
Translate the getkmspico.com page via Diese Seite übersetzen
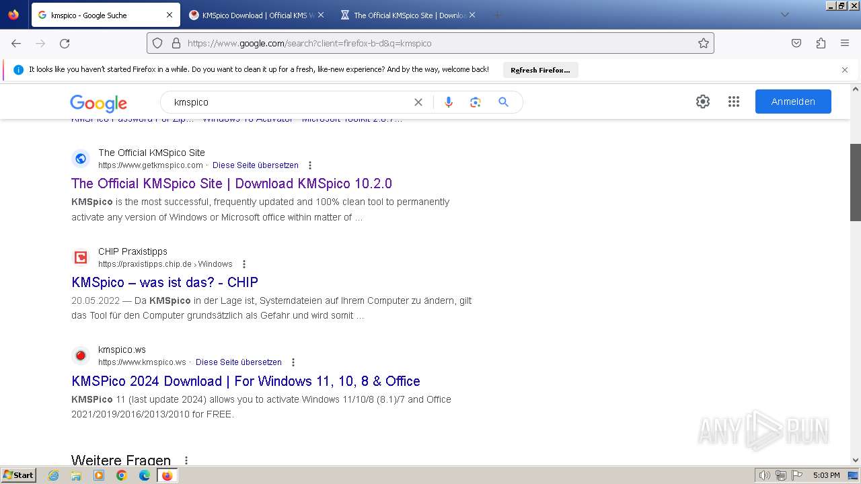(256, 165)
